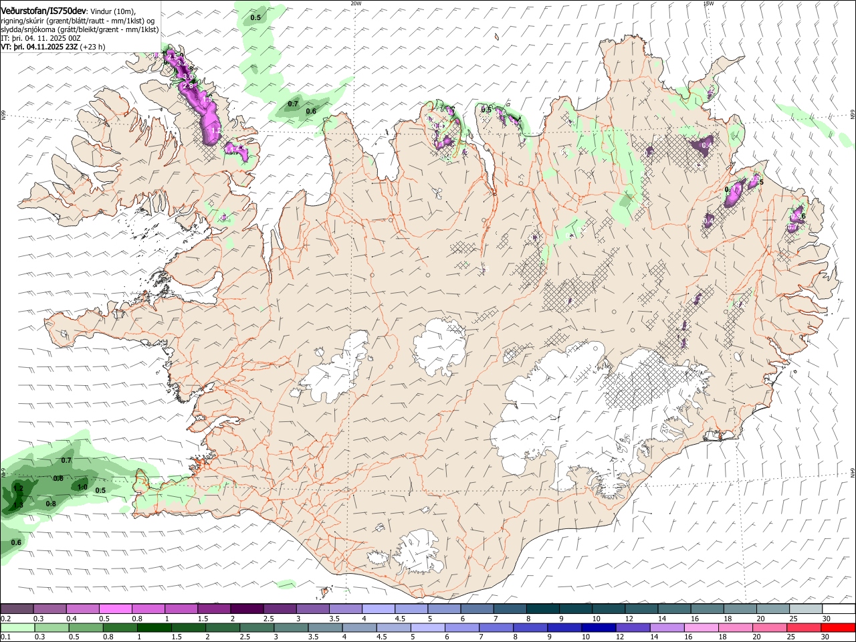Viewport: 856px width, 642px height.
Task: Click the 1.2 rainfall value on the map
Action: [x=18, y=489]
